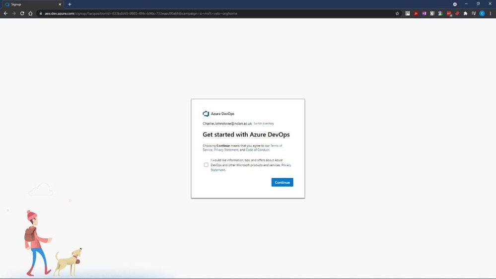Close the Signup tab
The image size is (496, 279).
(60, 4)
